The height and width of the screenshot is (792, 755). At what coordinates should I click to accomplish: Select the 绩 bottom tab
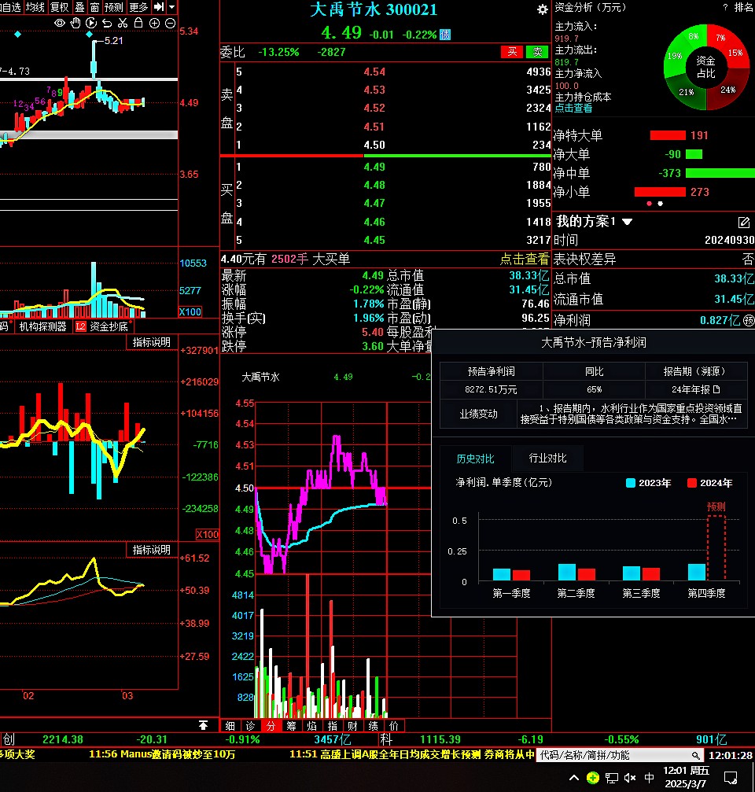point(374,726)
